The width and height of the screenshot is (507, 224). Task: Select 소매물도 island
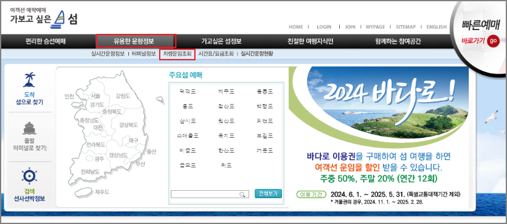188,136
